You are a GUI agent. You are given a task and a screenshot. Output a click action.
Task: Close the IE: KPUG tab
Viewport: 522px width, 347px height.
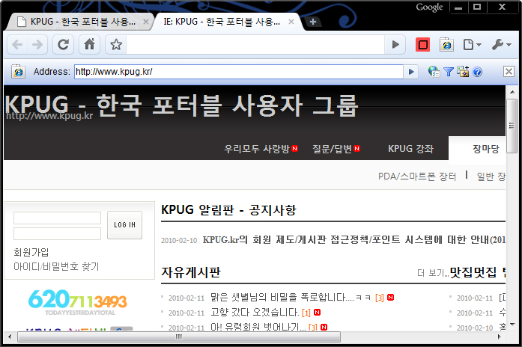pos(291,22)
